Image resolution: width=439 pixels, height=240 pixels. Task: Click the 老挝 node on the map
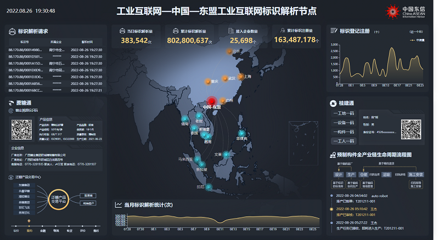click(199, 116)
